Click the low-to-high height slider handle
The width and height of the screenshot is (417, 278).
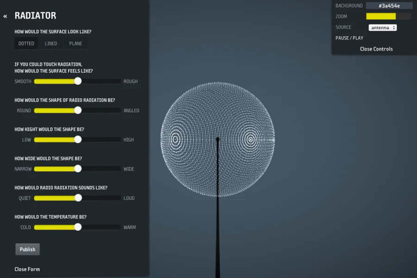[x=78, y=139]
